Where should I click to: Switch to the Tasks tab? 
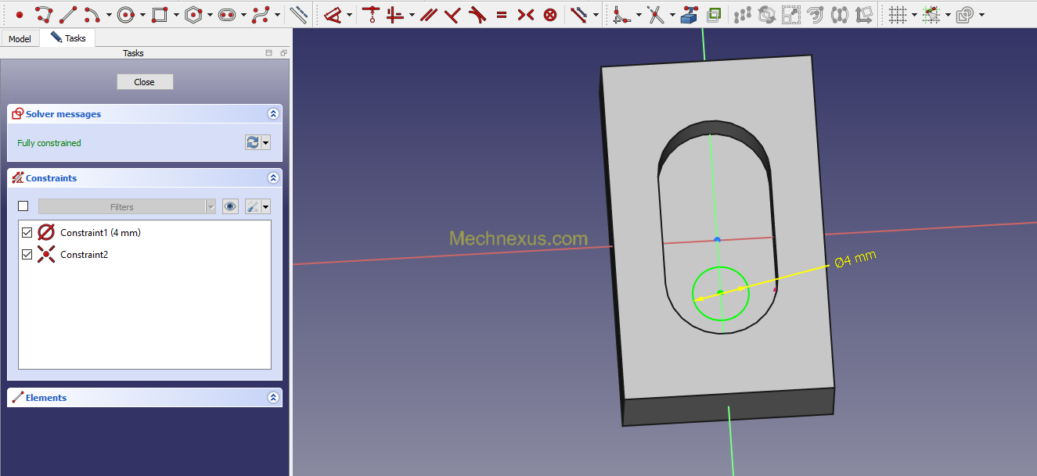tap(68, 38)
